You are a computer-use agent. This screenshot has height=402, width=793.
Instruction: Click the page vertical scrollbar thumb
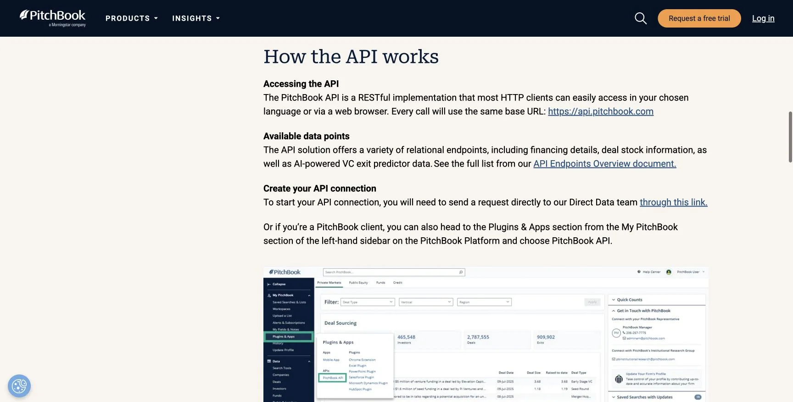coord(790,137)
